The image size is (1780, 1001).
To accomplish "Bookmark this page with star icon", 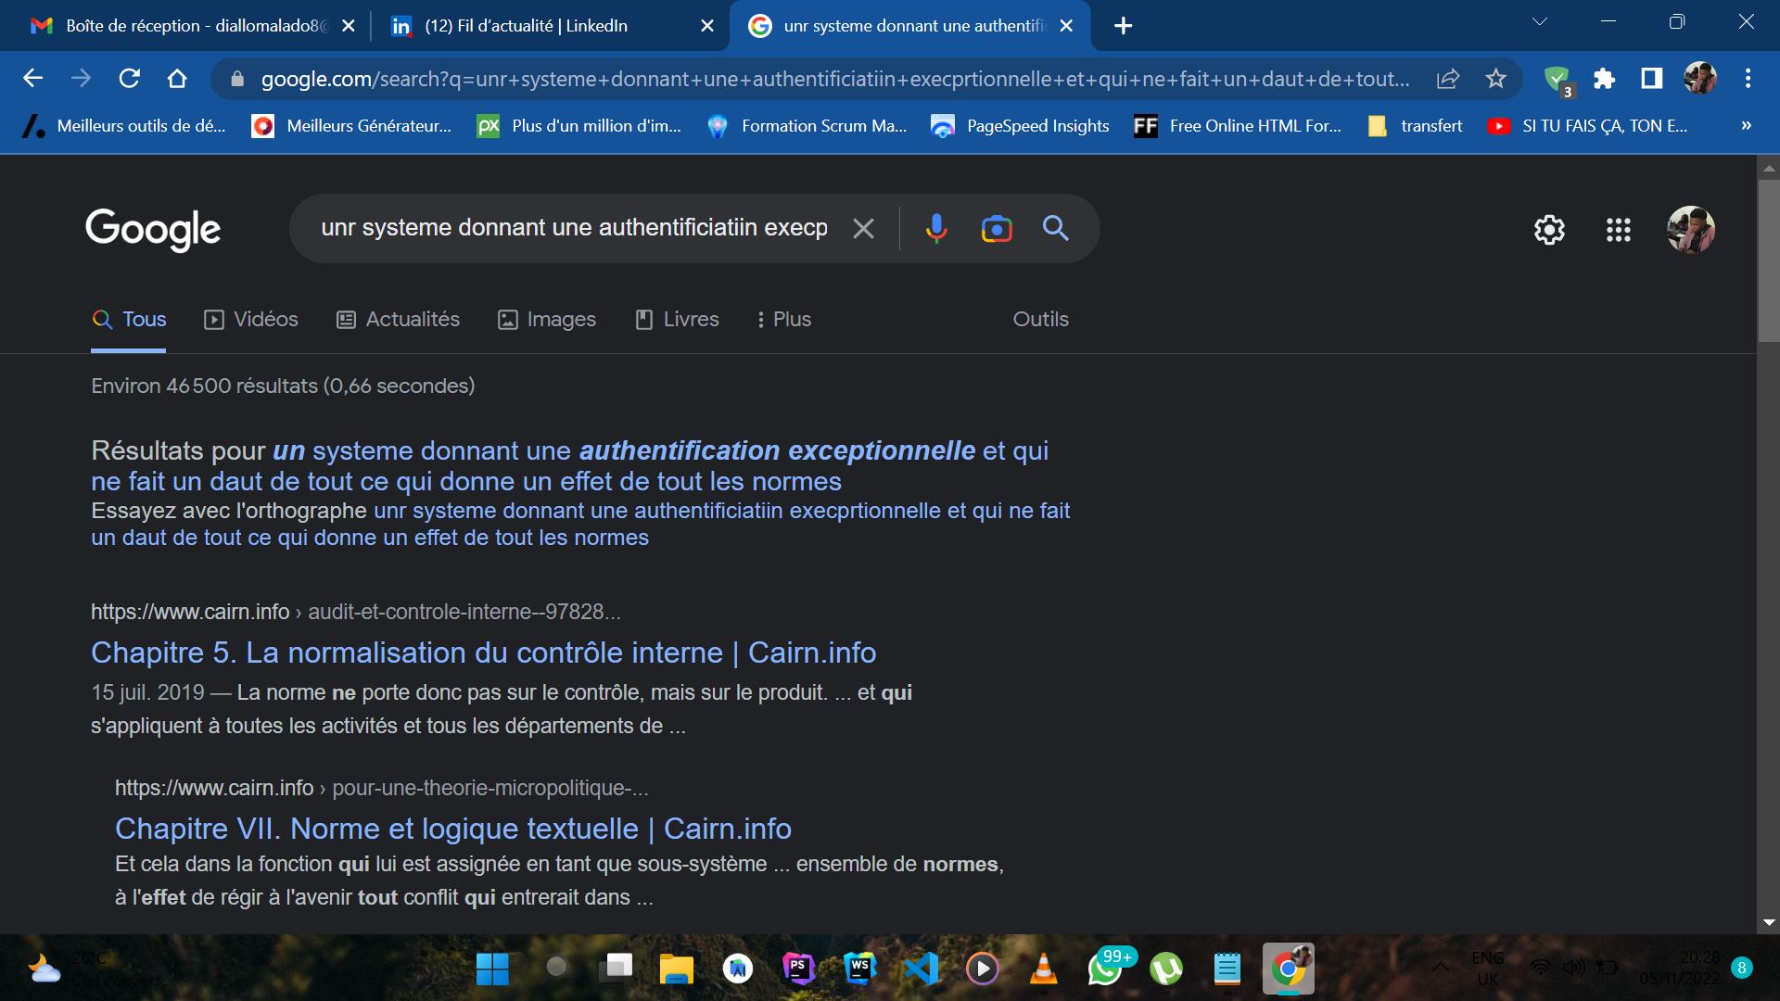I will [x=1495, y=79].
